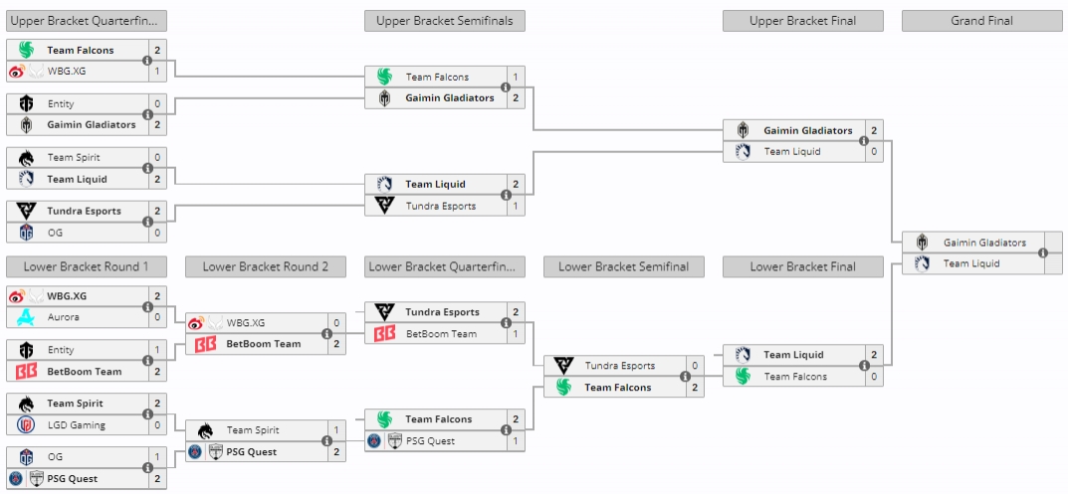
Task: Click LGD Gaming logo in Lower Bracket
Action: tap(26, 424)
